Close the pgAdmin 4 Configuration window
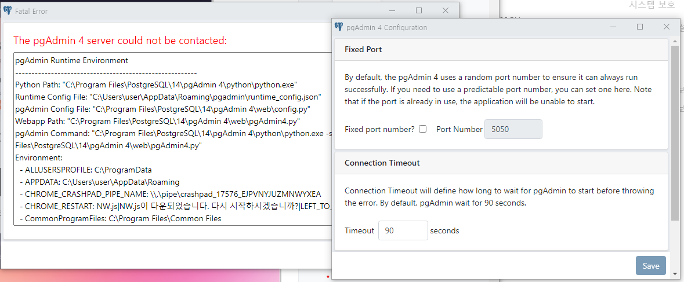This screenshot has height=282, width=684. (x=666, y=27)
